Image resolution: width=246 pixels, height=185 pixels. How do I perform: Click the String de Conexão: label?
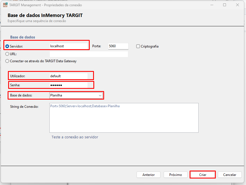[x=24, y=106]
